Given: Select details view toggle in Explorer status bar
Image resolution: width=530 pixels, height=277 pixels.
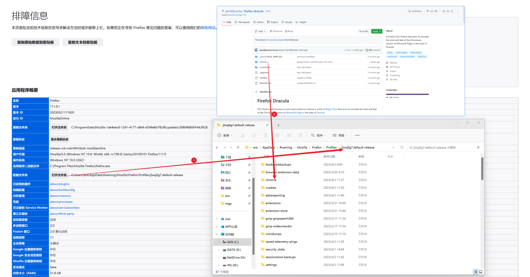Looking at the screenshot, I should click(x=475, y=271).
